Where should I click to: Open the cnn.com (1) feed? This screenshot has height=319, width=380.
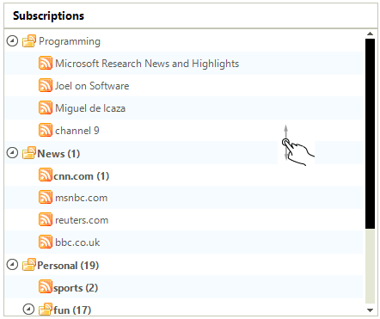pyautogui.click(x=81, y=176)
